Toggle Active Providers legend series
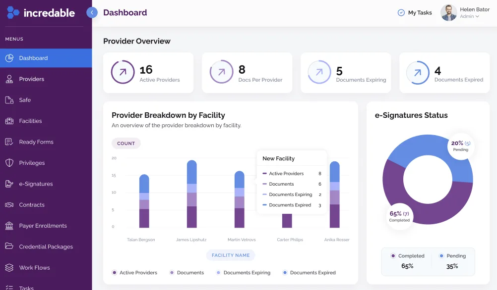Viewport: 497px width, 290px height. pyautogui.click(x=135, y=273)
